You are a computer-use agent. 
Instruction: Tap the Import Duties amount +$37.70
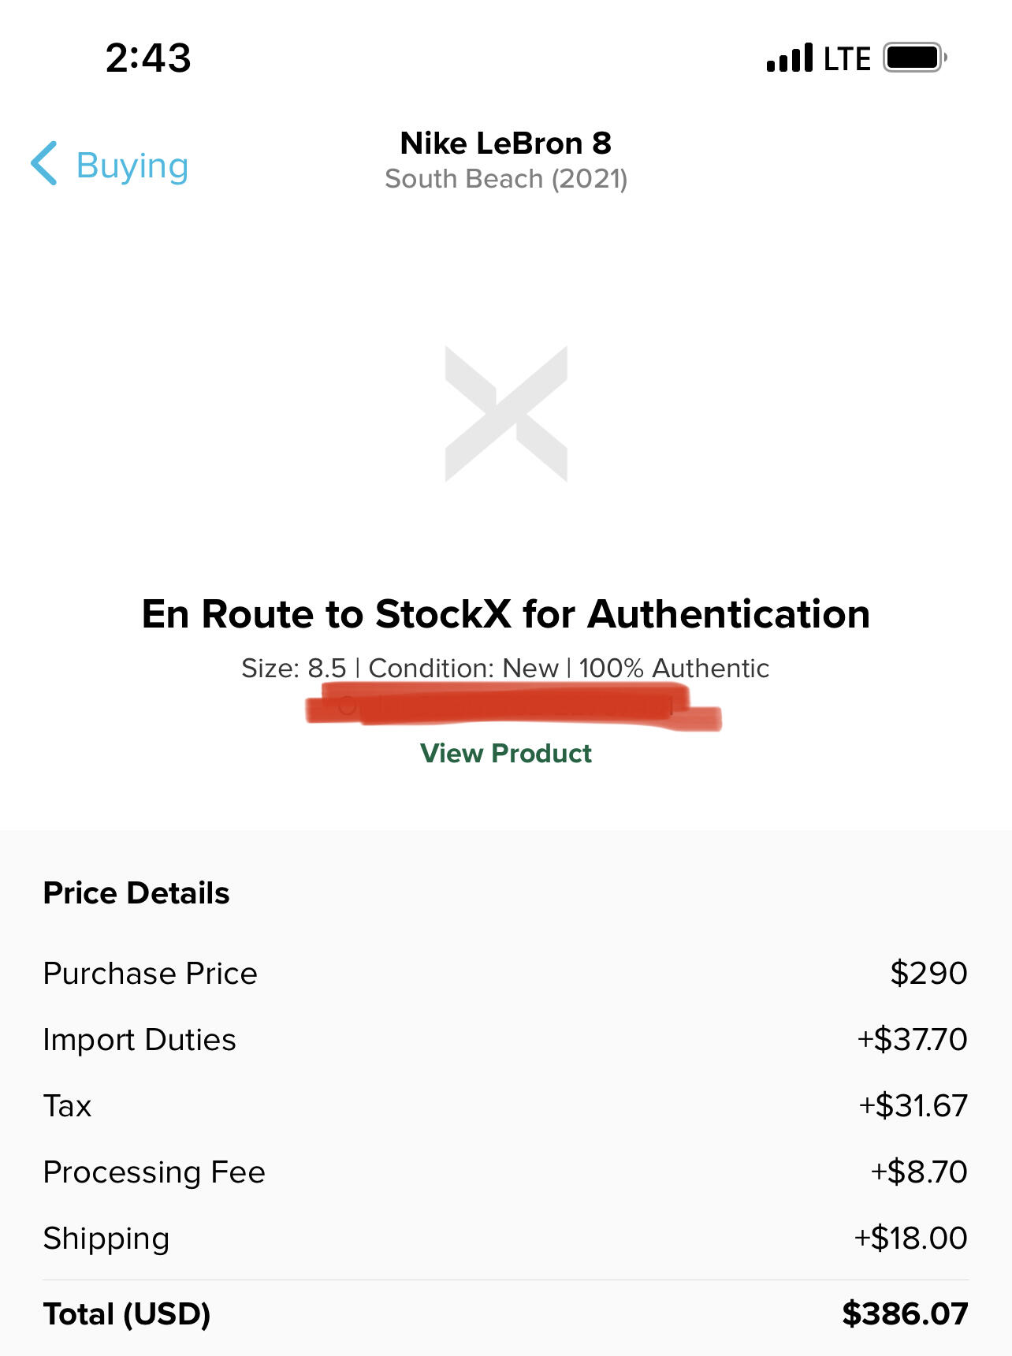pos(912,1039)
